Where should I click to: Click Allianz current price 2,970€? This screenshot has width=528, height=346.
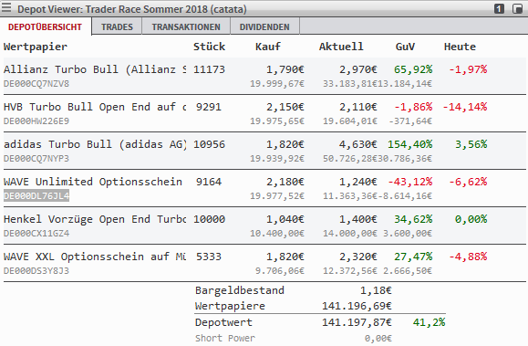click(x=358, y=69)
